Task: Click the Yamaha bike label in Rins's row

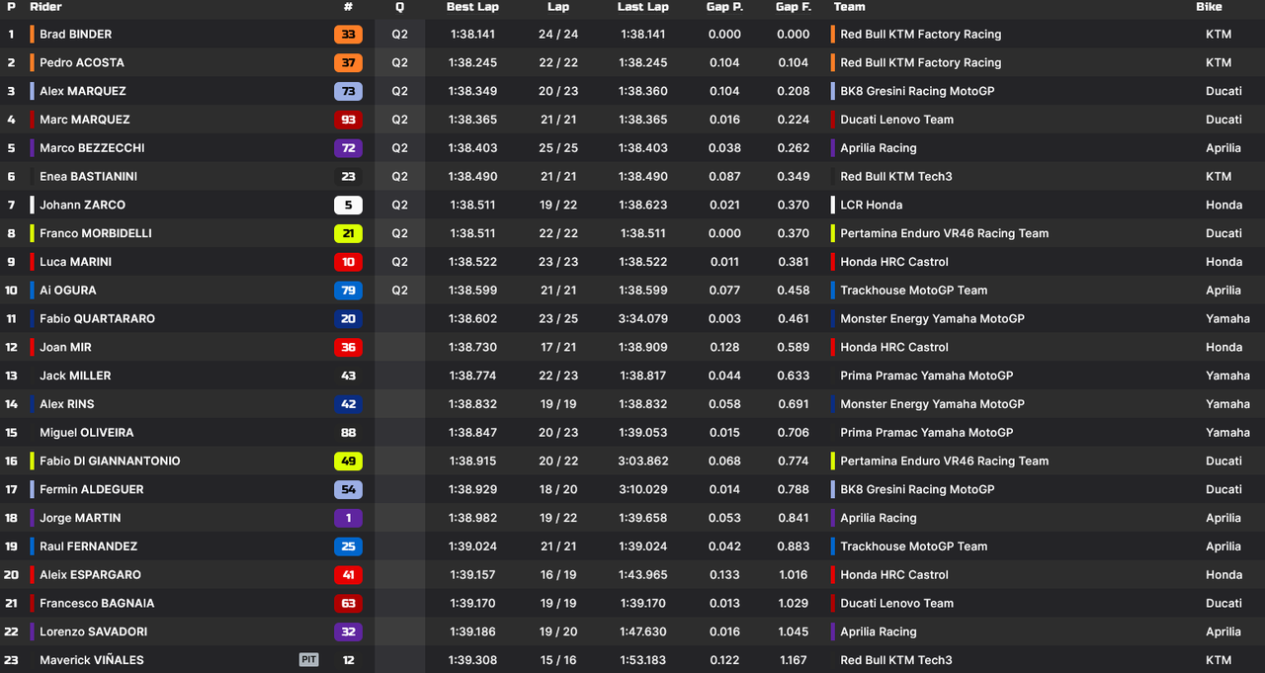Action: (1227, 404)
